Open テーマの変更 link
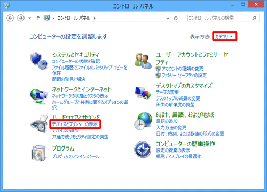The image size is (267, 192). [x=168, y=92]
